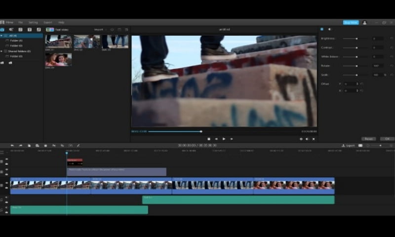Open the Media library tab icon
The image size is (395, 237).
[x=2, y=30]
